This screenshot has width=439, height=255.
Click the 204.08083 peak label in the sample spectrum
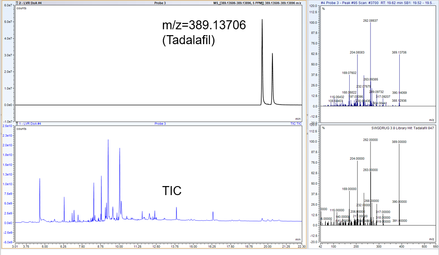(357, 52)
